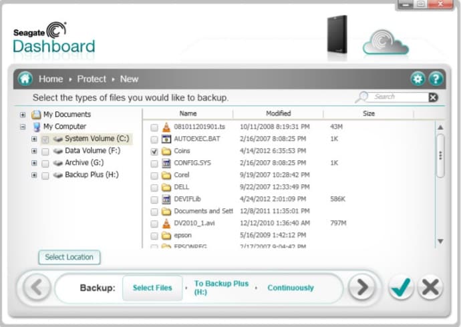Check the AUTOEXEC.BAT checkbox
The width and height of the screenshot is (461, 327).
pos(154,139)
